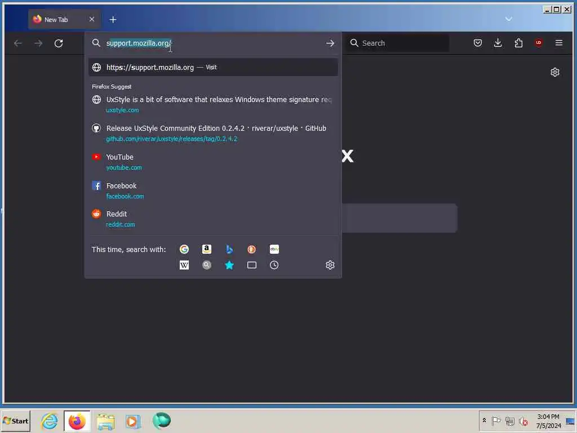Click the uBlock Origin extension icon
The width and height of the screenshot is (577, 433).
pyautogui.click(x=539, y=43)
